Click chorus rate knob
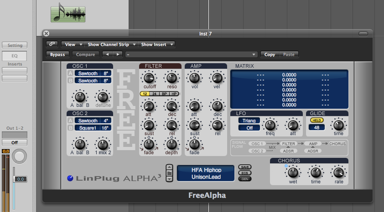 [339, 173]
